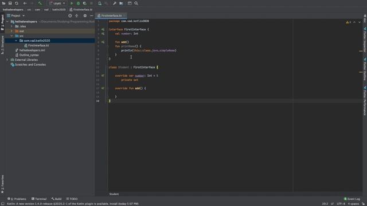Viewport: 367px width, 206px height.
Task: Click hellodevelopers breadcrumb
Action: (13, 10)
